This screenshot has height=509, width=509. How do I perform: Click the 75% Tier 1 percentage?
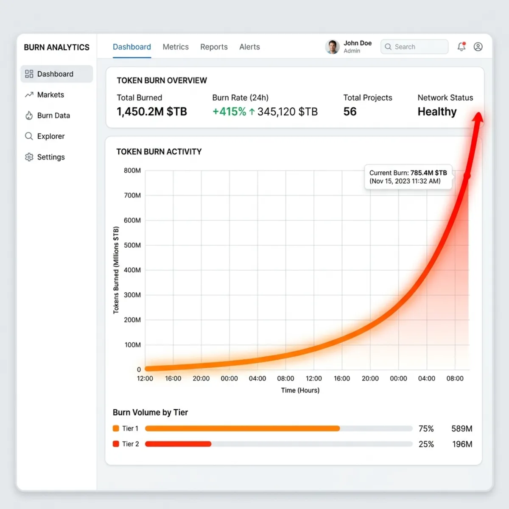(426, 429)
